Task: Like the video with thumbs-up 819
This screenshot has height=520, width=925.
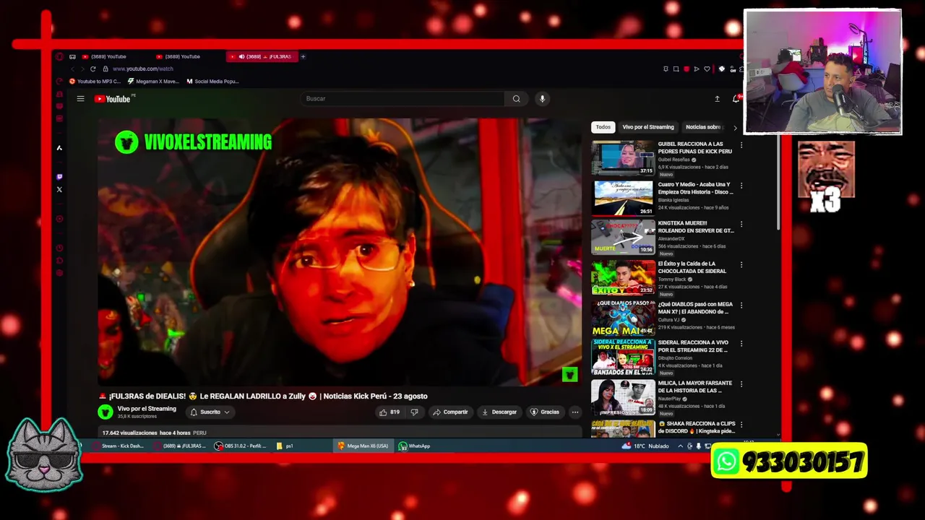Action: (390, 412)
